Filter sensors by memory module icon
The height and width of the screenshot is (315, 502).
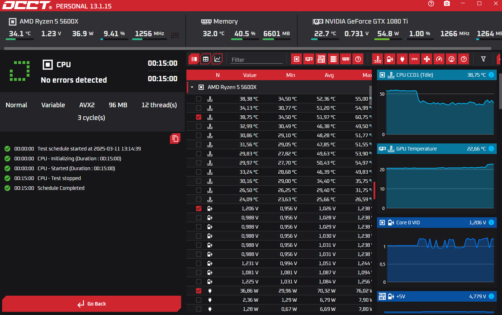(x=346, y=59)
